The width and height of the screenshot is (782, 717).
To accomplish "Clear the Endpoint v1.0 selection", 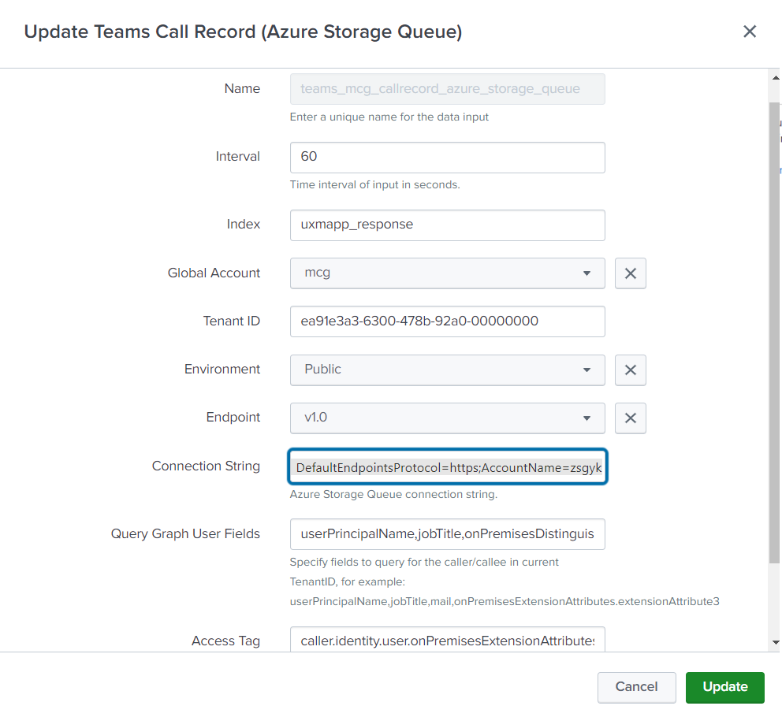I will click(x=630, y=418).
